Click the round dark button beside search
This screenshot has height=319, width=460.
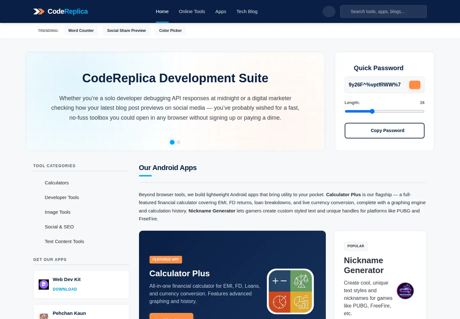point(329,11)
